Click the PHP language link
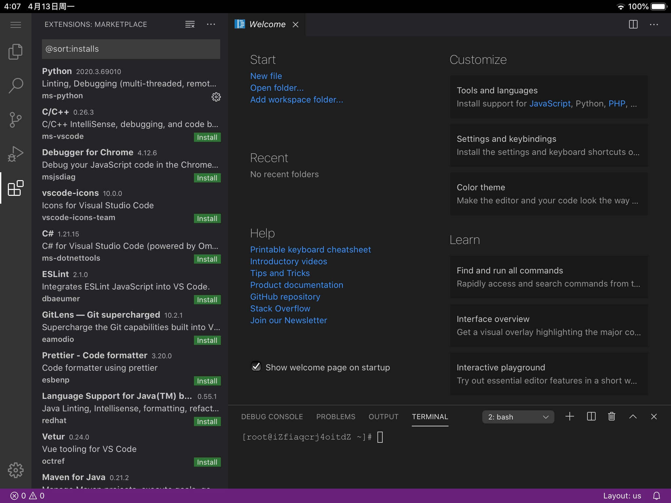Image resolution: width=671 pixels, height=503 pixels. coord(617,103)
